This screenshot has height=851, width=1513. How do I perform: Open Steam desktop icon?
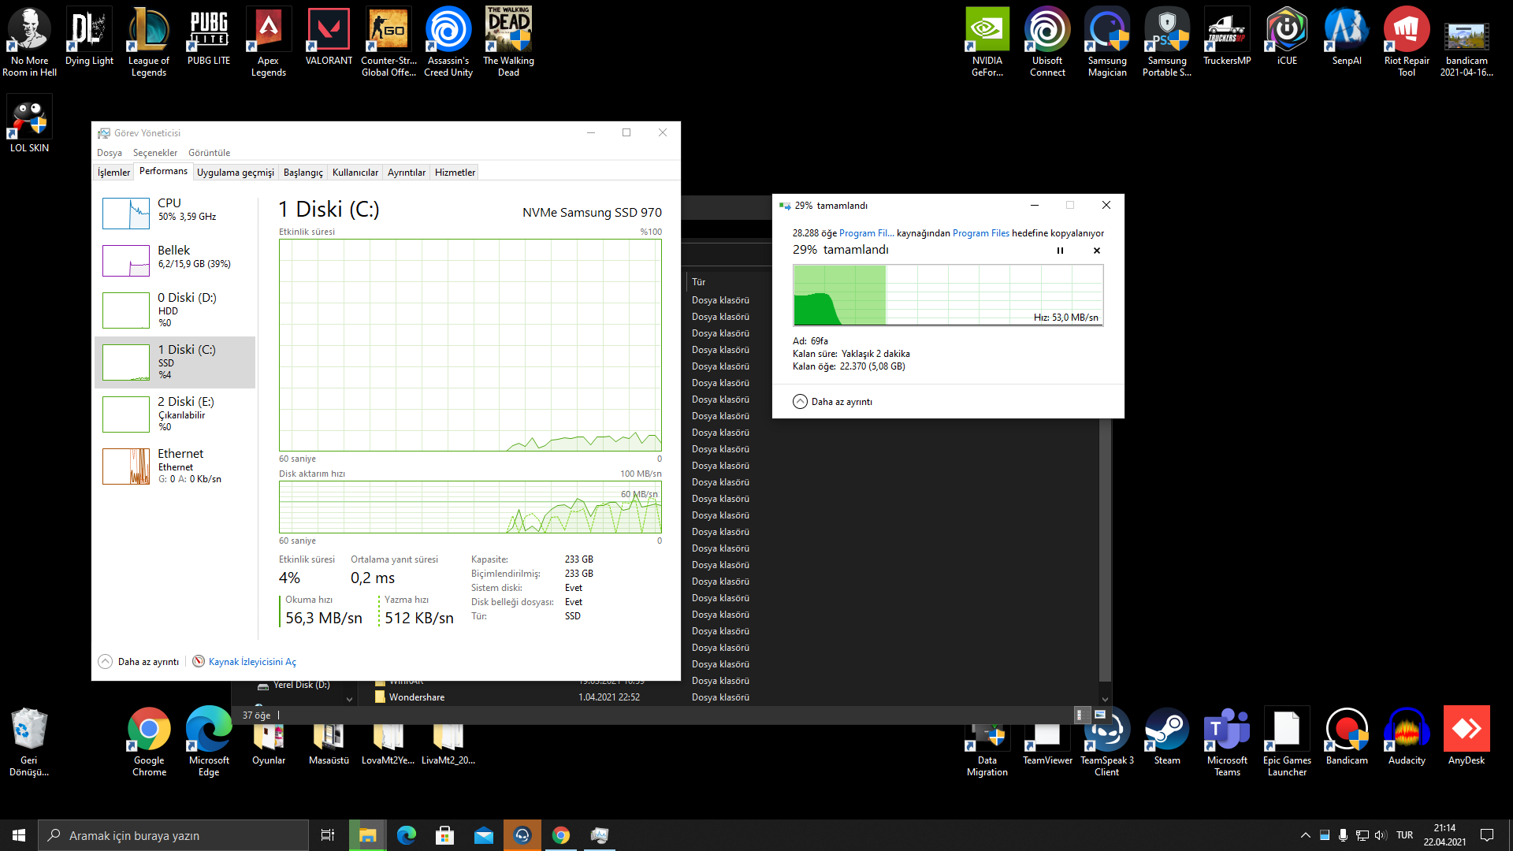tap(1167, 737)
